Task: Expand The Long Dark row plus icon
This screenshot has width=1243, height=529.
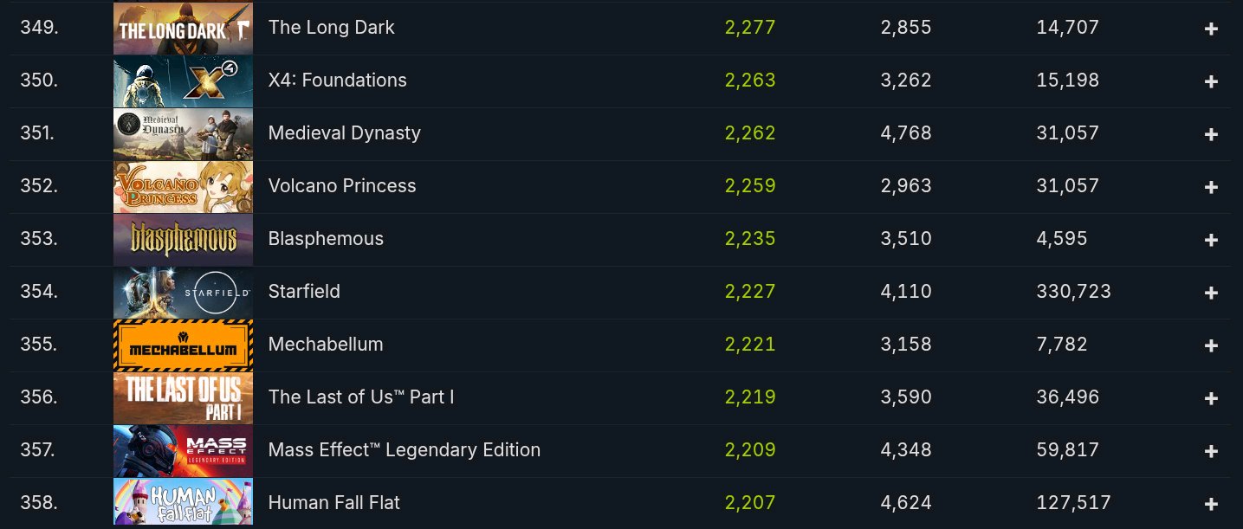Action: point(1211,29)
